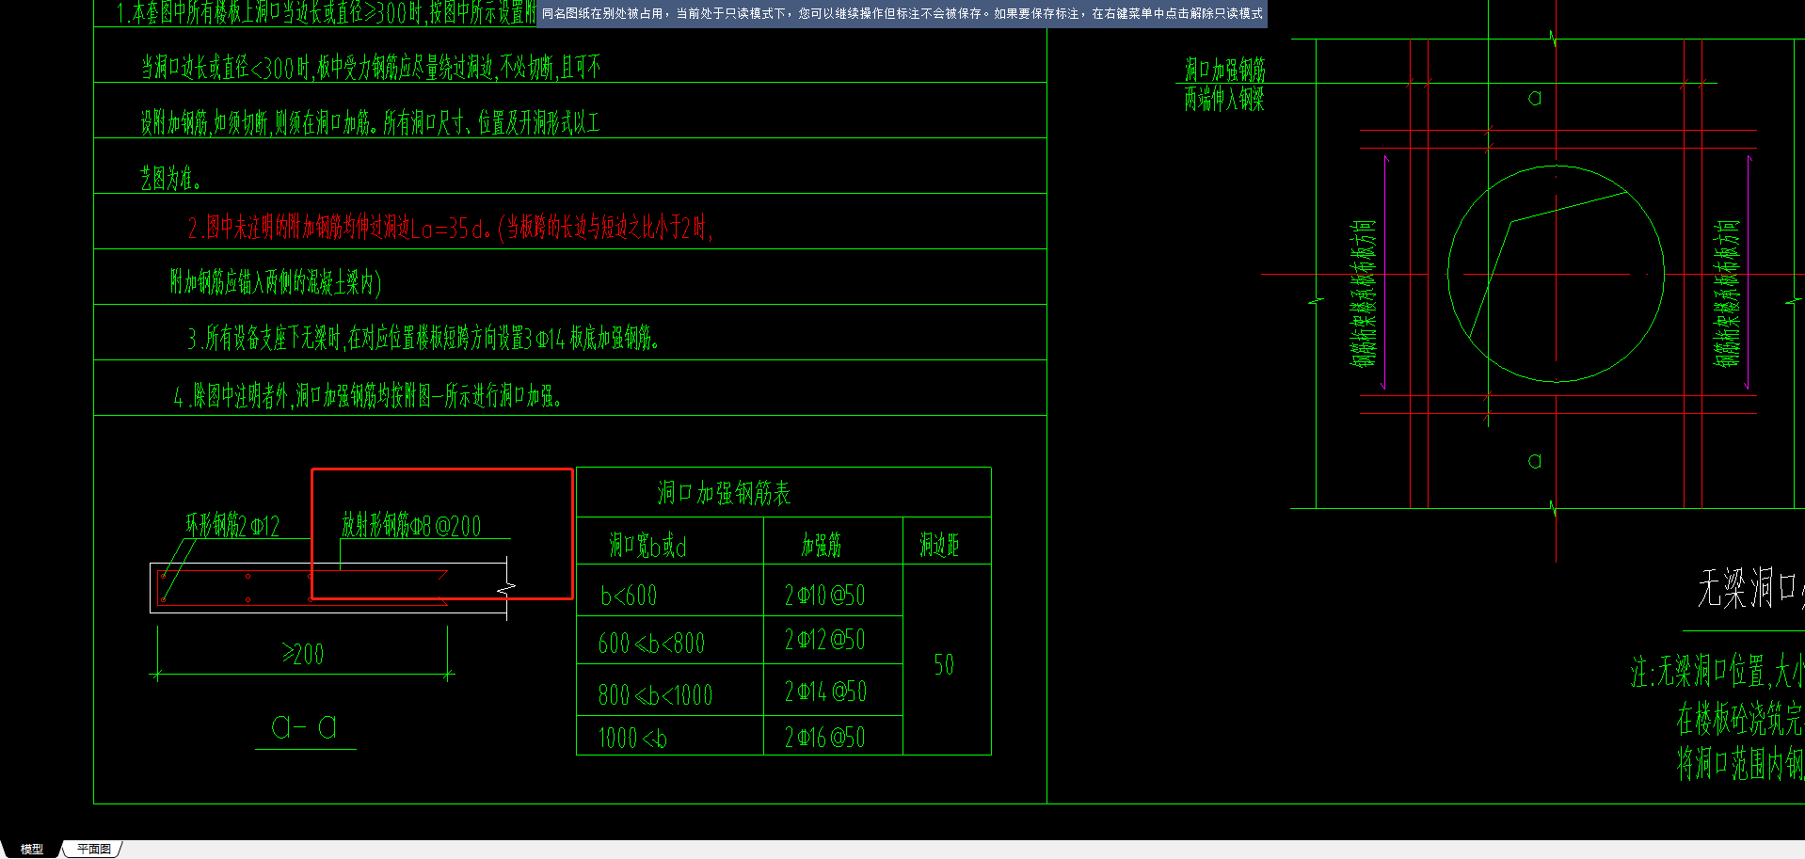Click the table cell 2Φ10@50
The height and width of the screenshot is (859, 1805).
pyautogui.click(x=824, y=596)
